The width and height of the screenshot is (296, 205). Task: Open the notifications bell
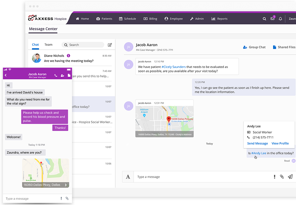tap(281, 19)
